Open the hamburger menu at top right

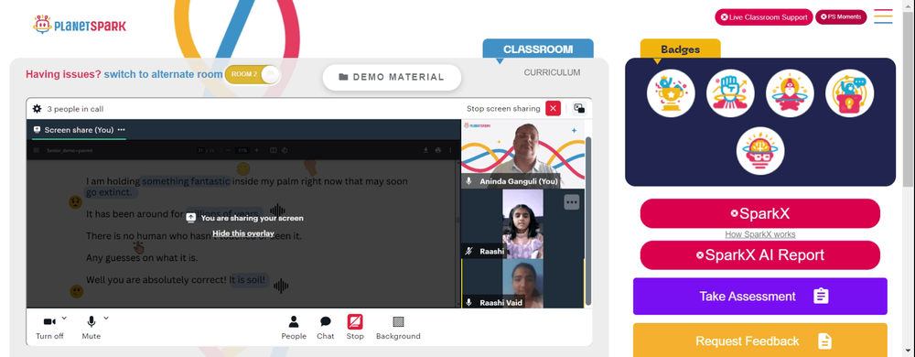point(883,16)
